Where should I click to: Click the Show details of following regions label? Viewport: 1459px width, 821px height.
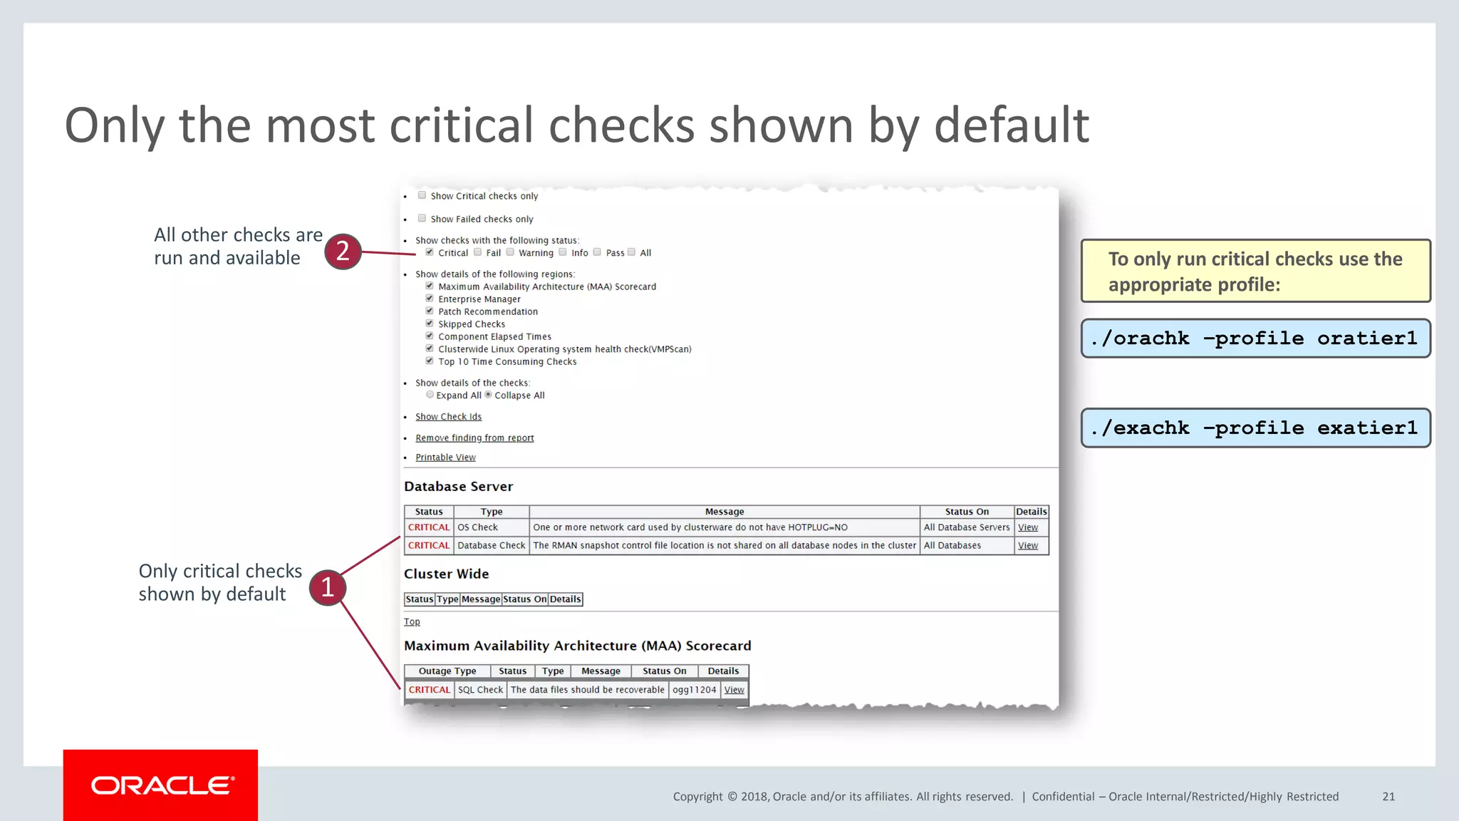pyautogui.click(x=495, y=274)
